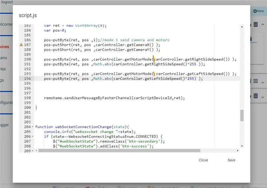
Task: Click the editor vertical scrollbar up arrow
Action: (x=242, y=27)
